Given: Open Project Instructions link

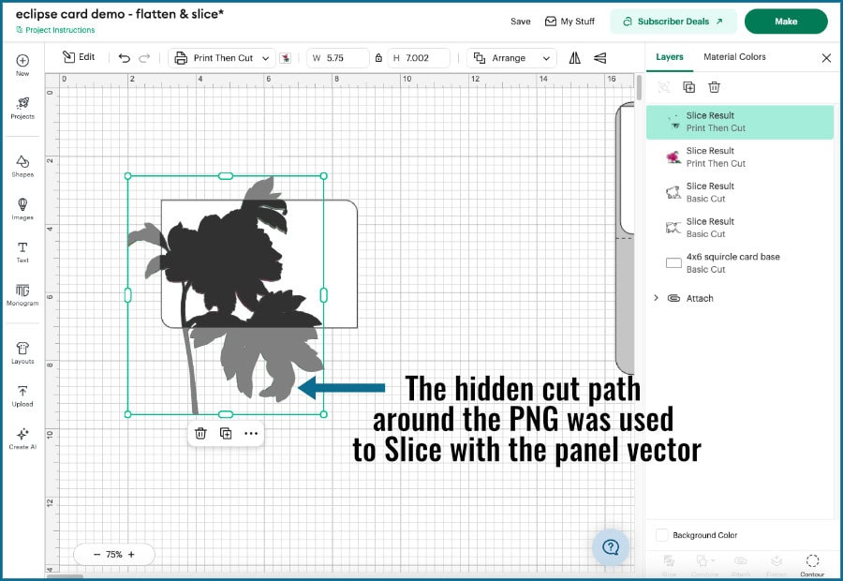Looking at the screenshot, I should (55, 30).
